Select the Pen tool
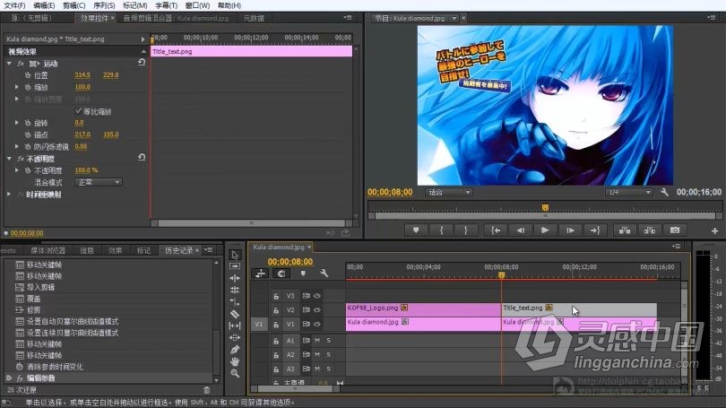 [235, 350]
